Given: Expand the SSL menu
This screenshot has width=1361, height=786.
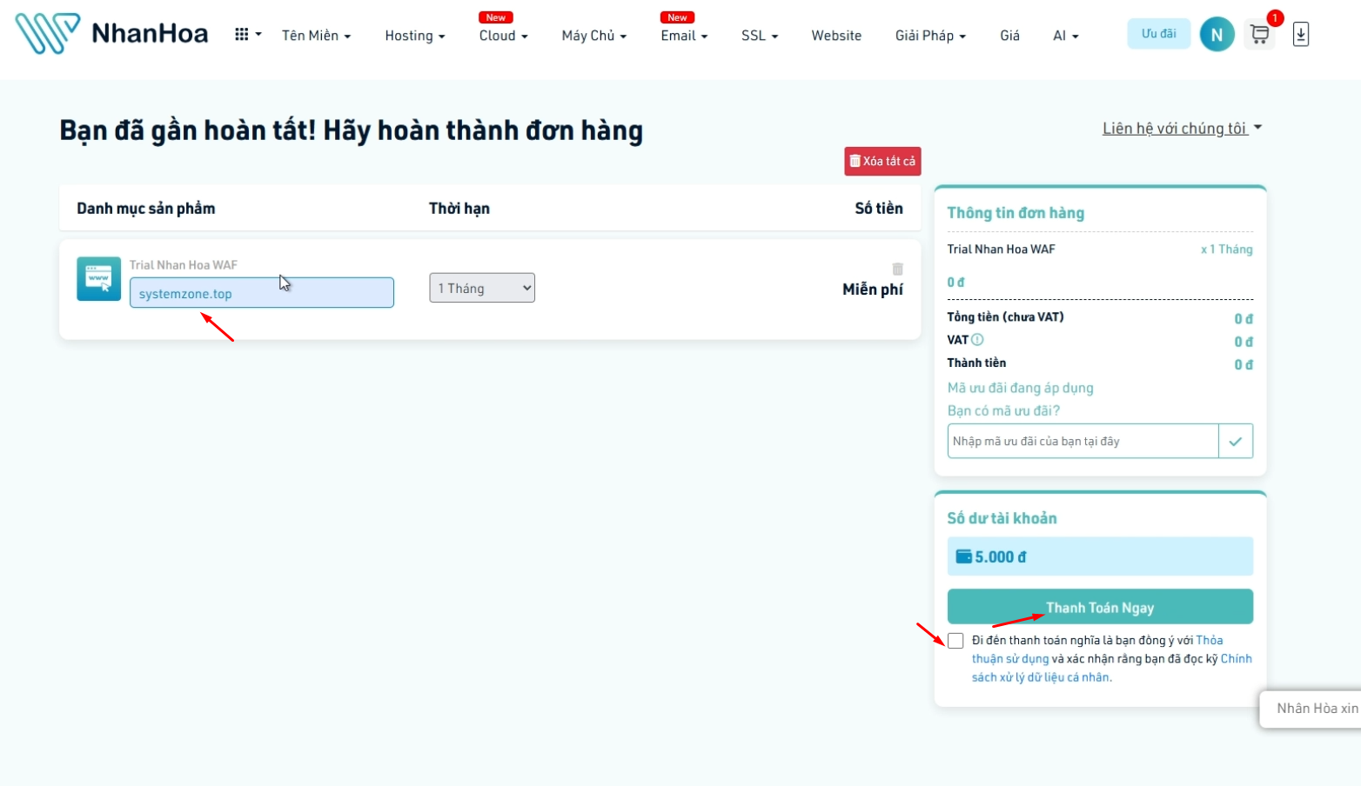Looking at the screenshot, I should coord(760,36).
